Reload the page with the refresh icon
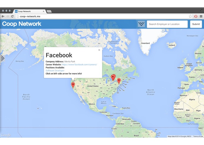 12,16
